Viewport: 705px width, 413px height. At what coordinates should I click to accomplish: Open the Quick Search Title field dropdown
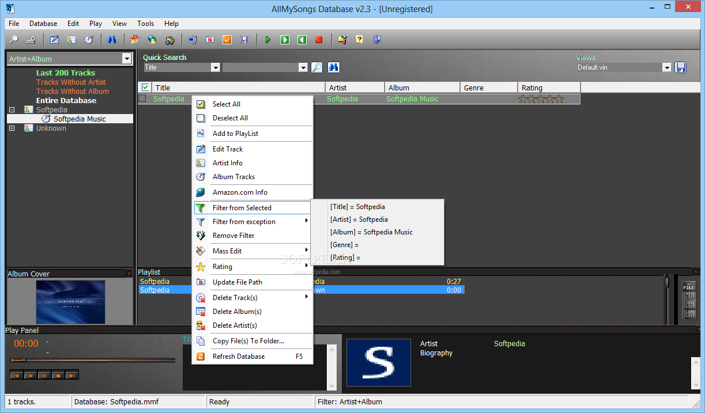click(x=216, y=67)
